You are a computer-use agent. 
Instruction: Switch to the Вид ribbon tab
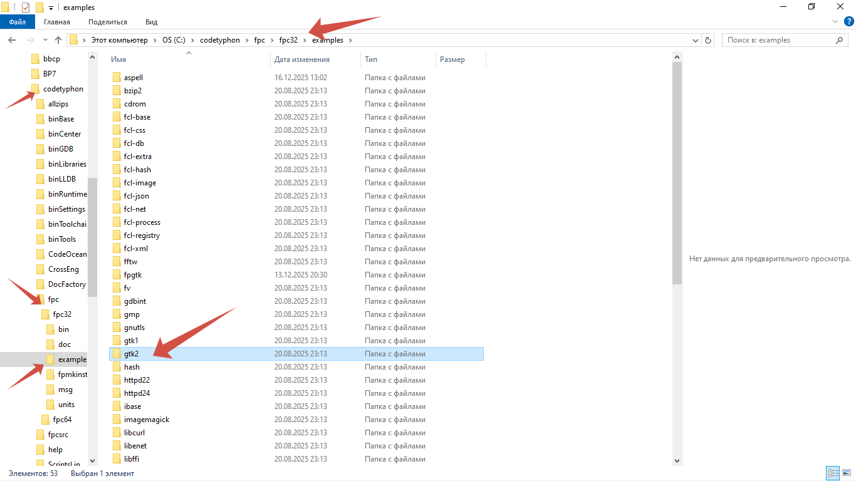coord(151,22)
